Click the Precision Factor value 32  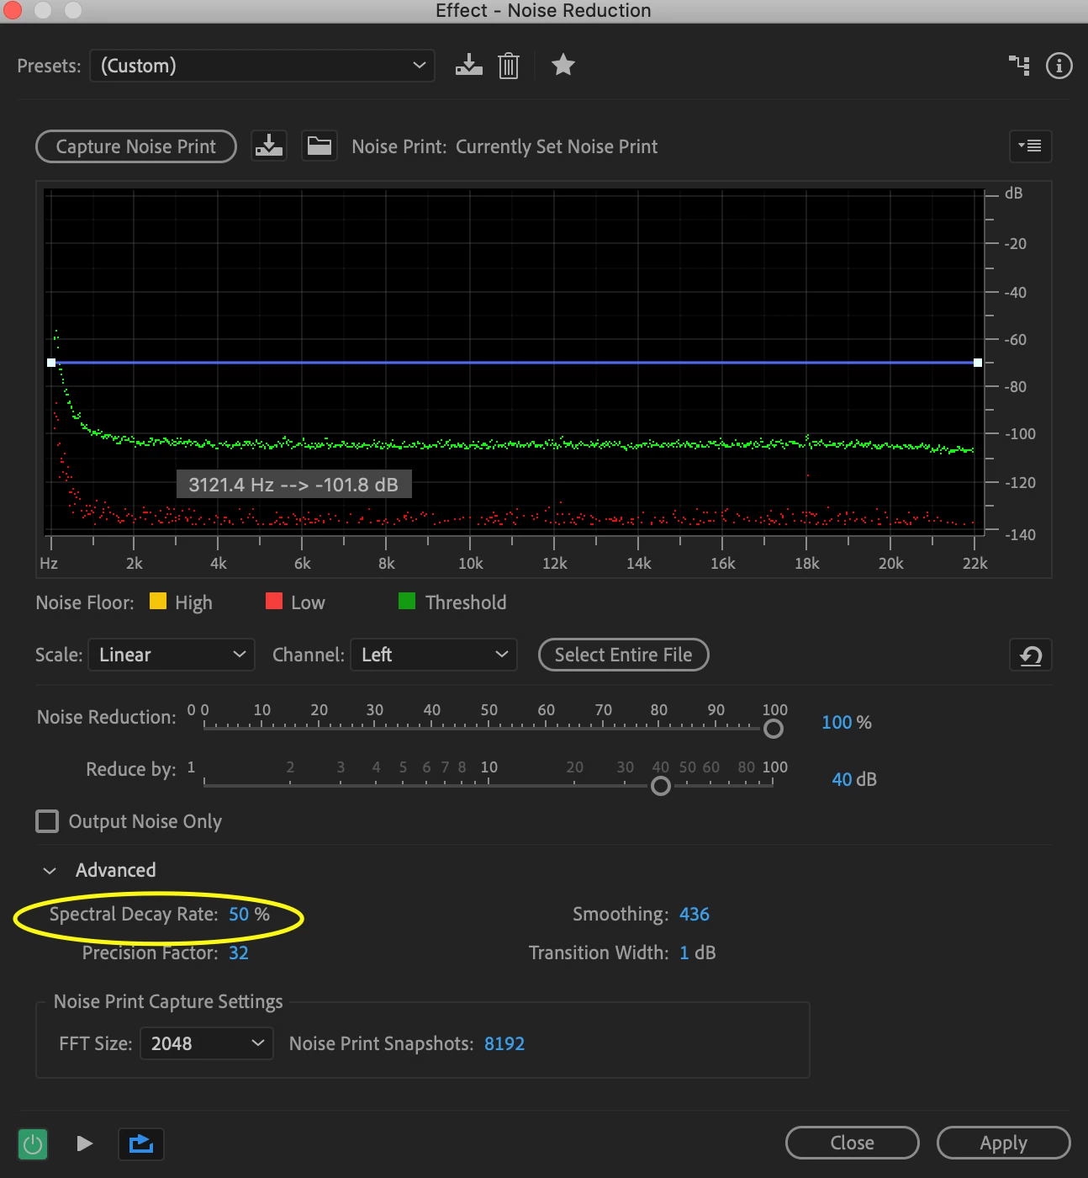click(x=239, y=952)
